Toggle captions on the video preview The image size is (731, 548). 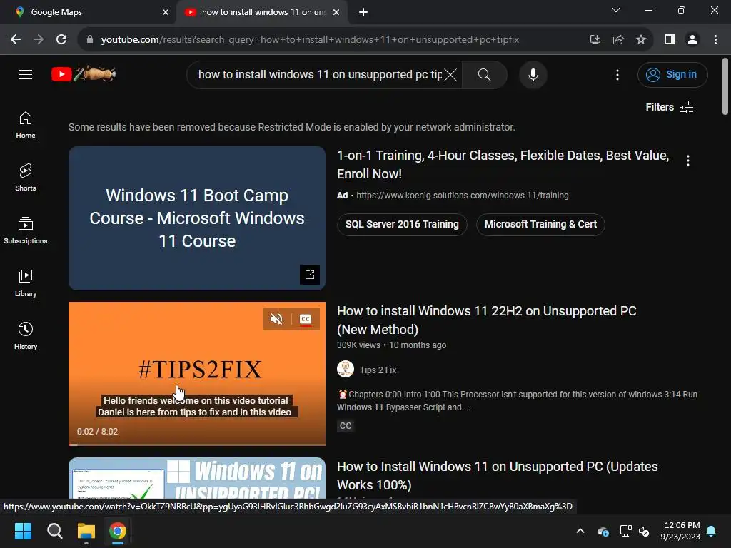(306, 319)
